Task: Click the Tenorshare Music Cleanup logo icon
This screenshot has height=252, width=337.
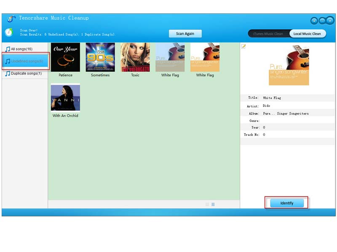Action: (11, 18)
